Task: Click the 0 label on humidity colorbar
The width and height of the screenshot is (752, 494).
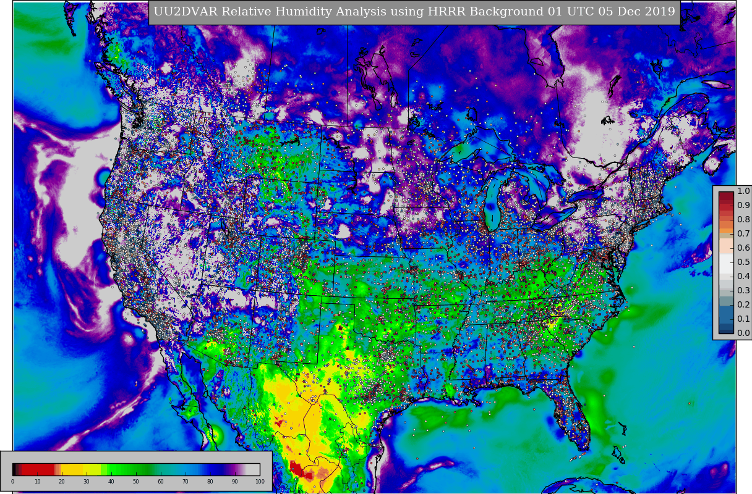Action: pos(12,481)
